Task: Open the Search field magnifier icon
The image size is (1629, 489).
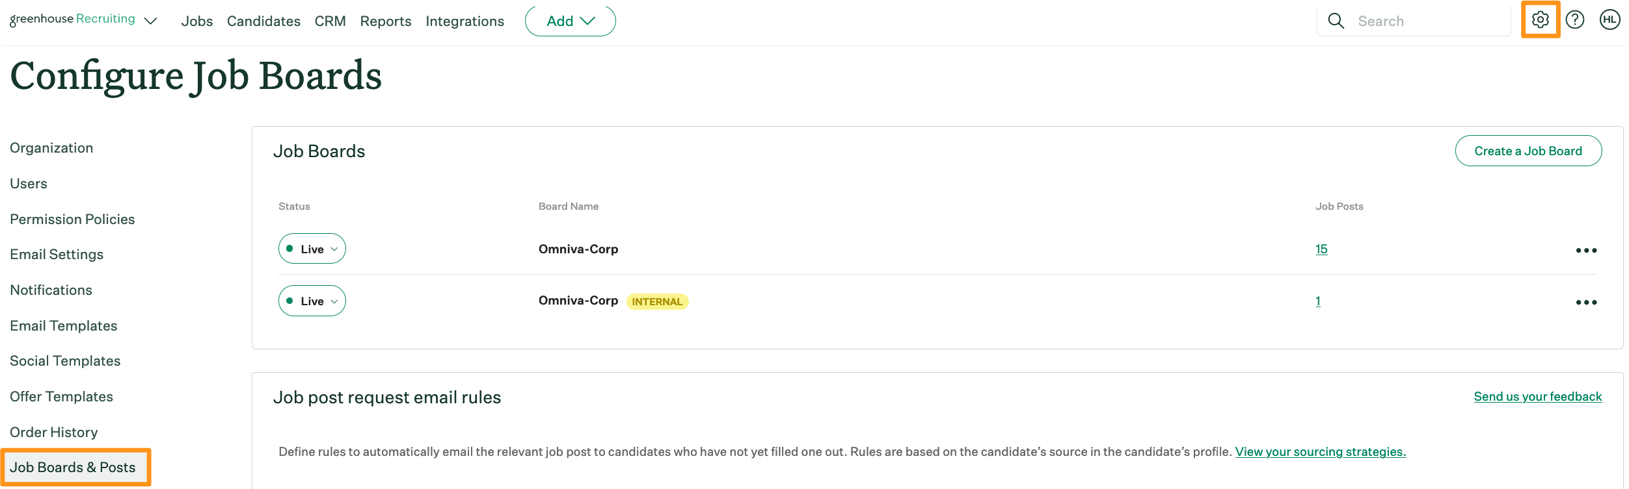Action: [x=1336, y=20]
